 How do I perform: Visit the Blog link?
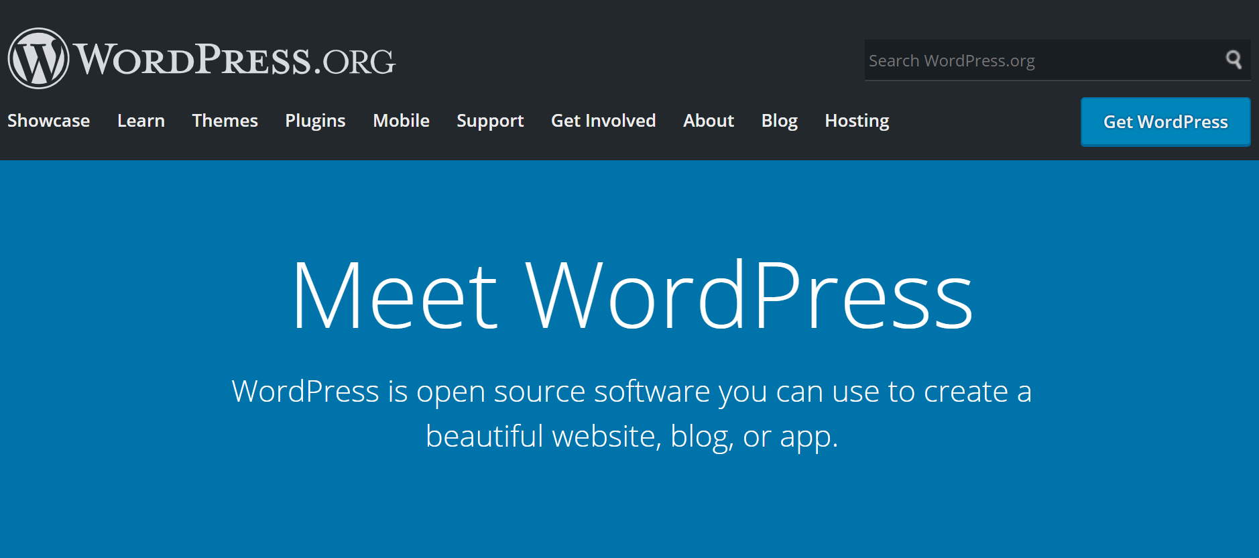pos(780,121)
